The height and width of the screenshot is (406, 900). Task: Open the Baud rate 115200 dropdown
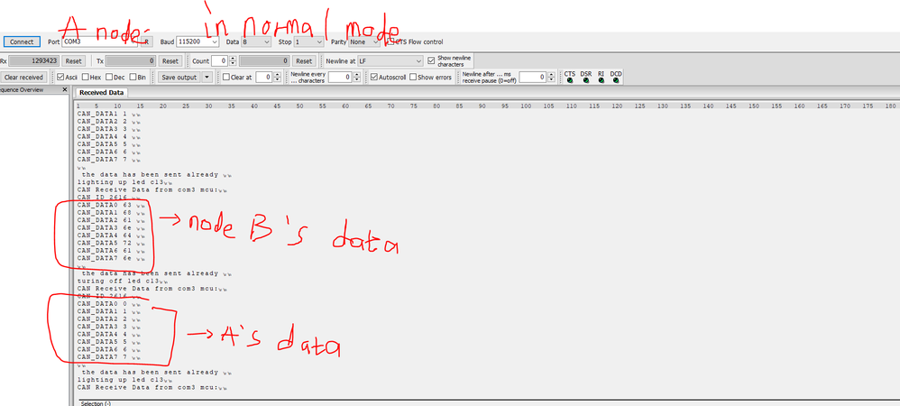click(x=197, y=42)
